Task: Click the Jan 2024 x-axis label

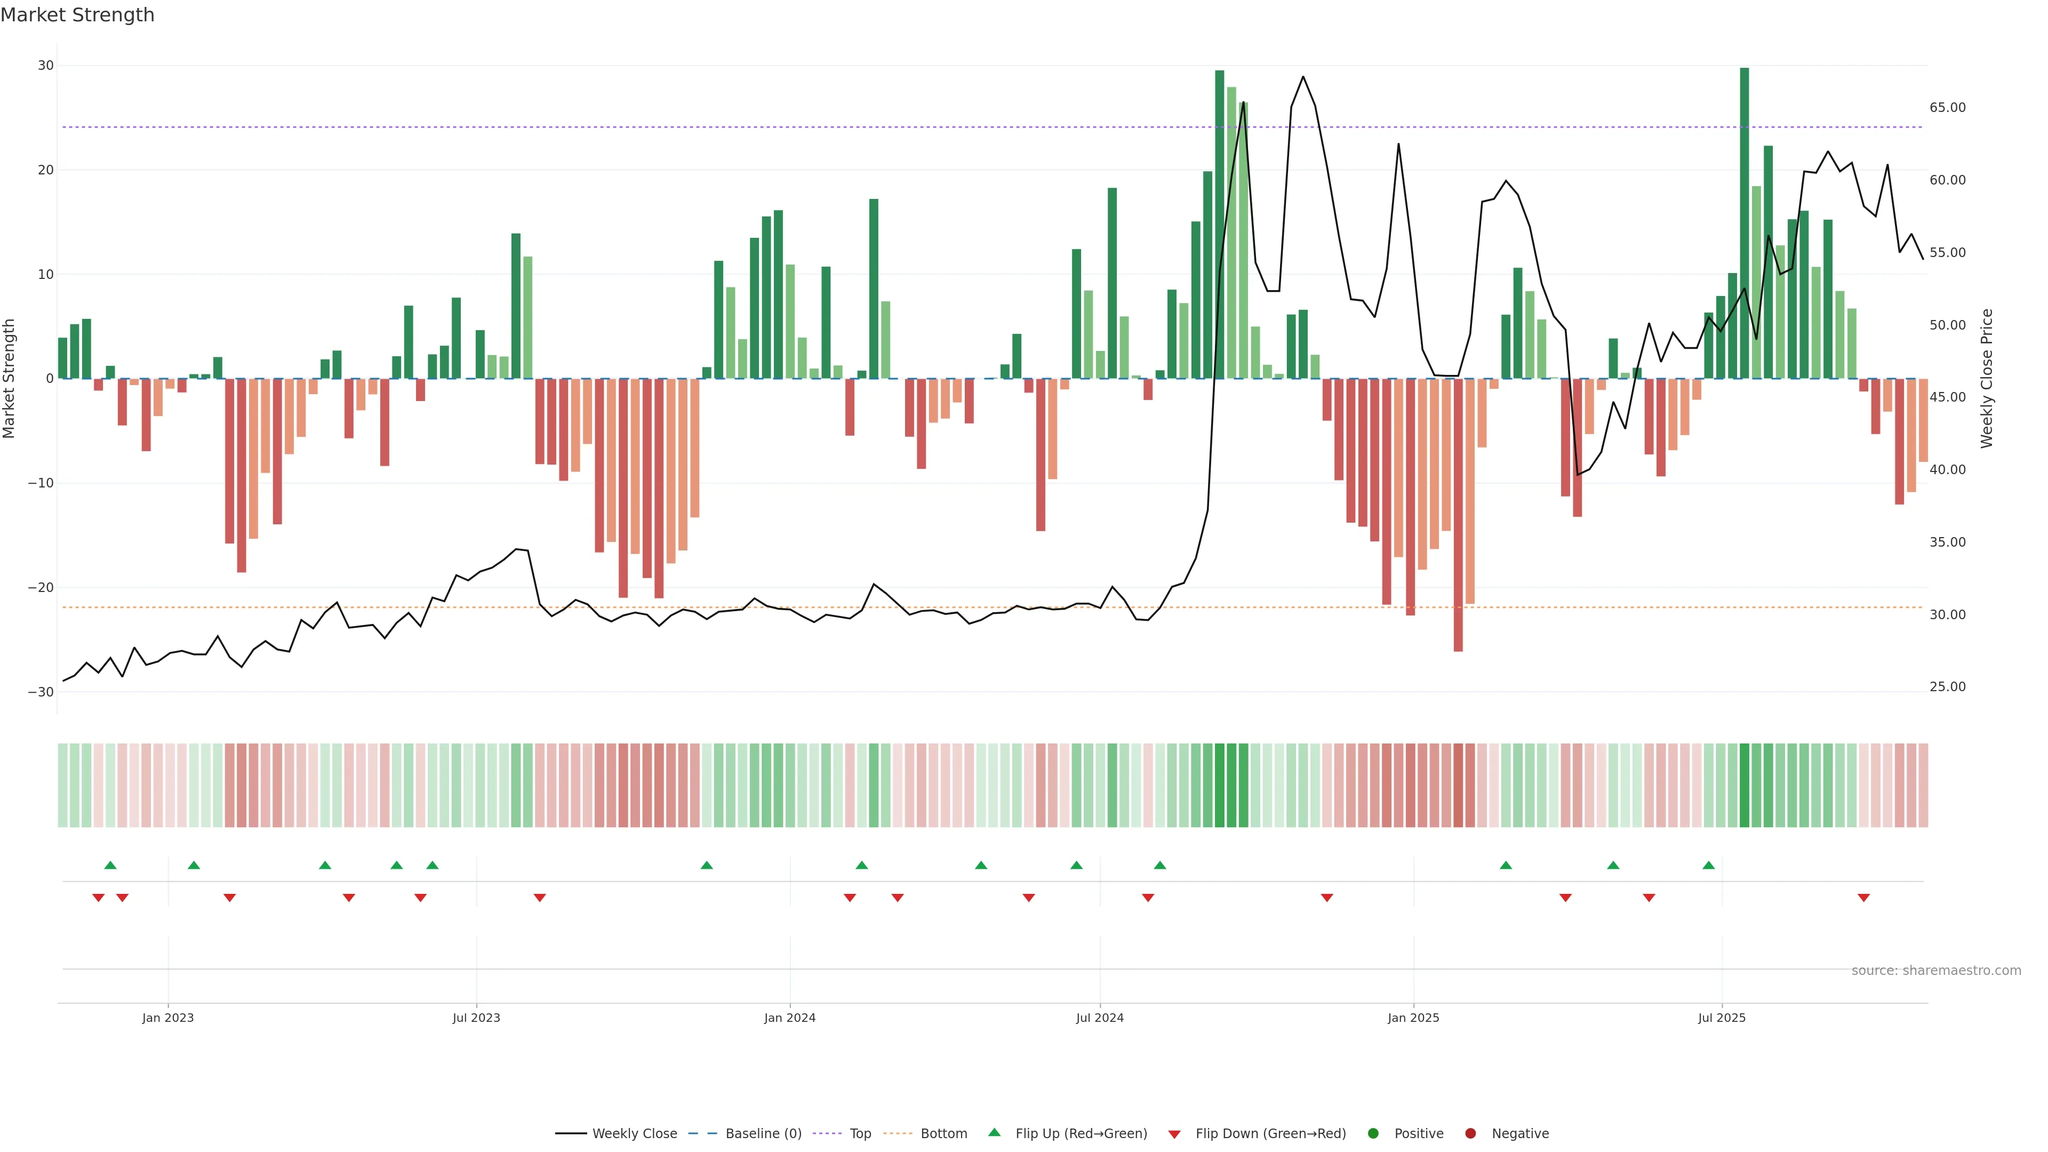Action: tap(789, 1018)
